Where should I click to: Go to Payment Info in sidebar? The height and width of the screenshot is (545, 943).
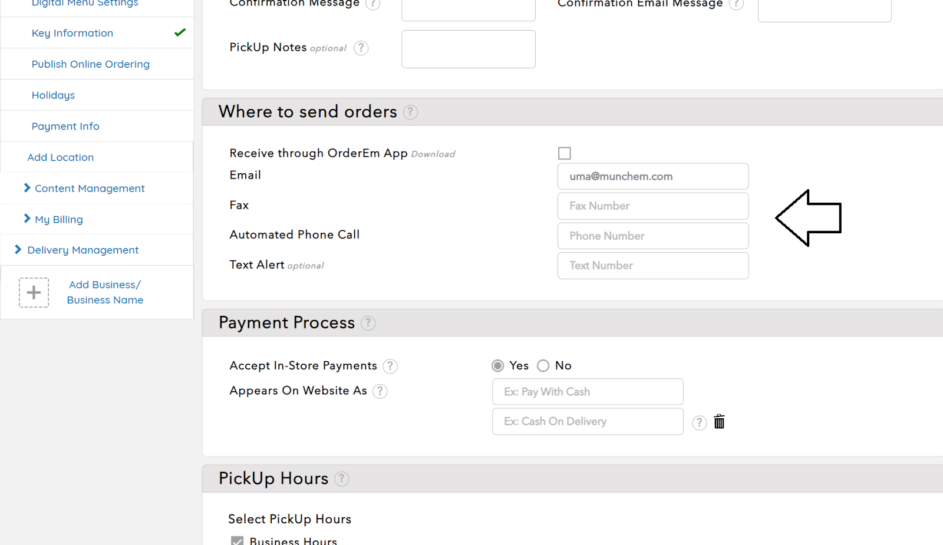point(65,126)
